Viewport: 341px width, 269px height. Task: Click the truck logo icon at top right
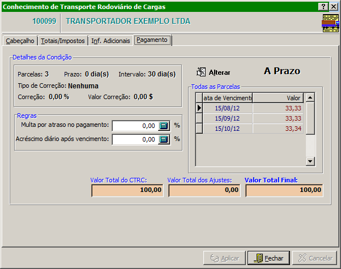[x=330, y=24]
